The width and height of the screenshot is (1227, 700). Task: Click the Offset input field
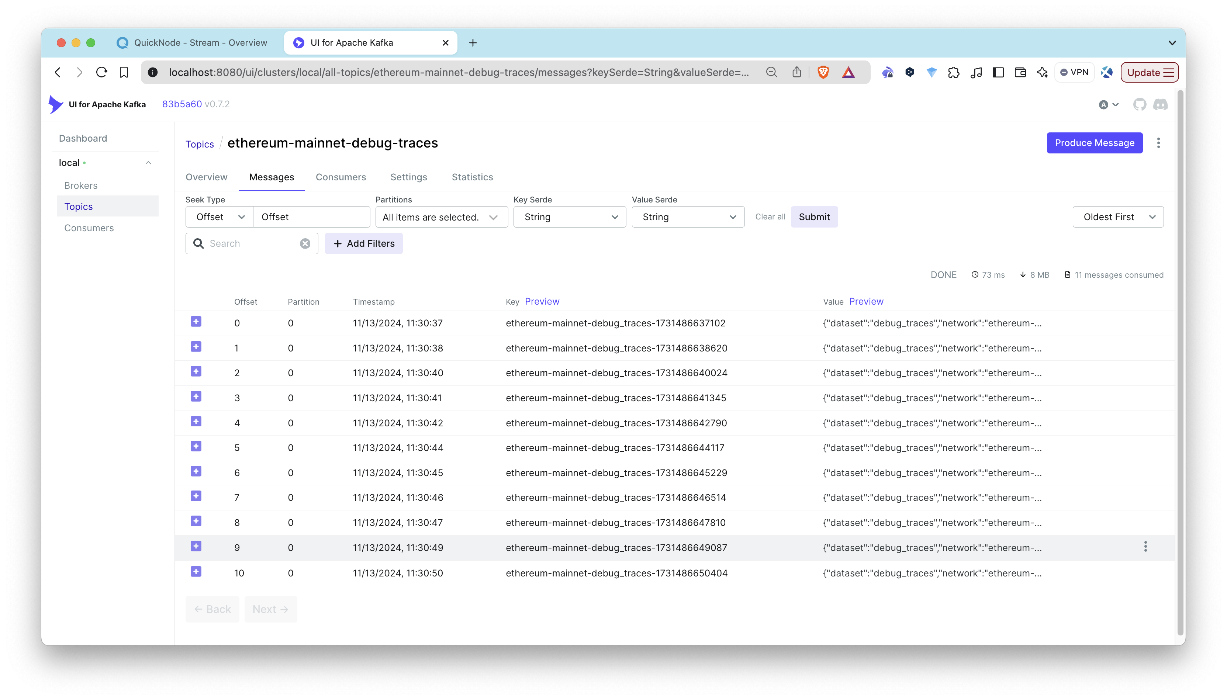(x=312, y=217)
